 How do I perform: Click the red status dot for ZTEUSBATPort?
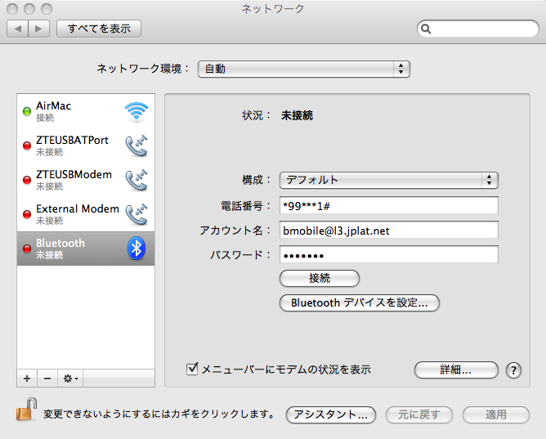[x=27, y=146]
